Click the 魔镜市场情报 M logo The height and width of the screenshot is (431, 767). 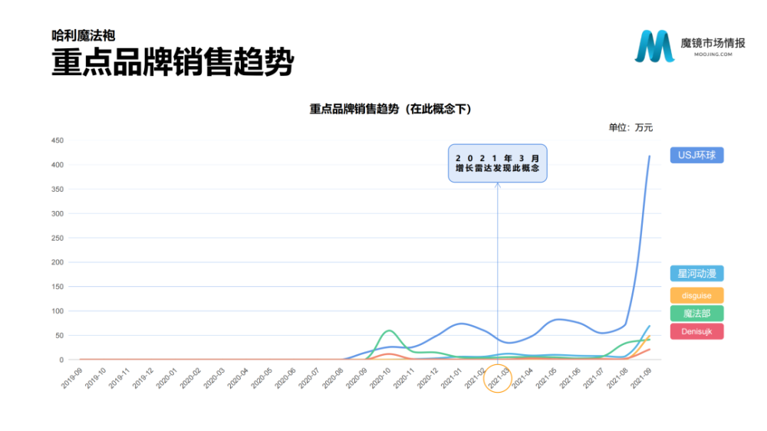pyautogui.click(x=654, y=46)
